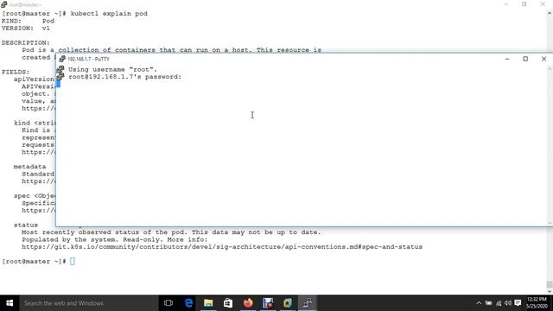Screen dimensions: 553x311
Task: Click the 'status' field name in terminal
Action: 26,225
